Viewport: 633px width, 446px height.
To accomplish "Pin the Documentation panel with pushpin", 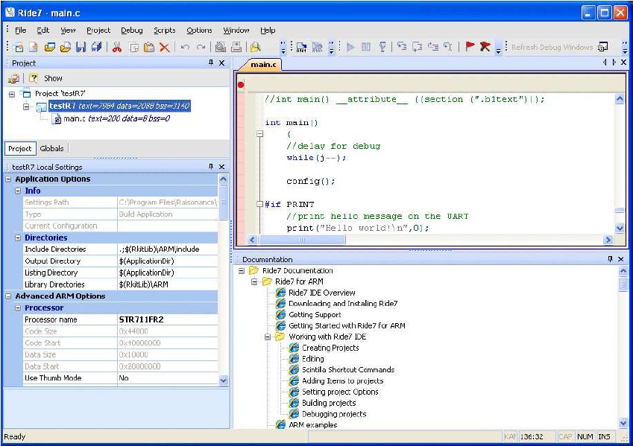I will (x=611, y=259).
